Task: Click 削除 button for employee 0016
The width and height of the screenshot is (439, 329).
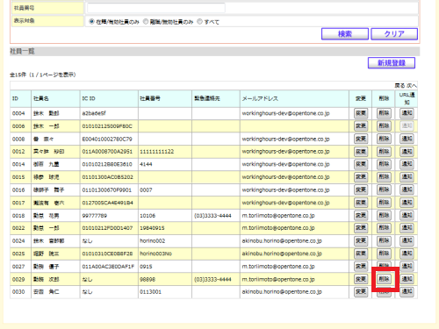Action: click(x=384, y=190)
